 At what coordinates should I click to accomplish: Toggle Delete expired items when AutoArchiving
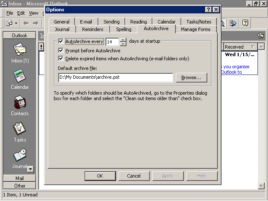pyautogui.click(x=61, y=59)
